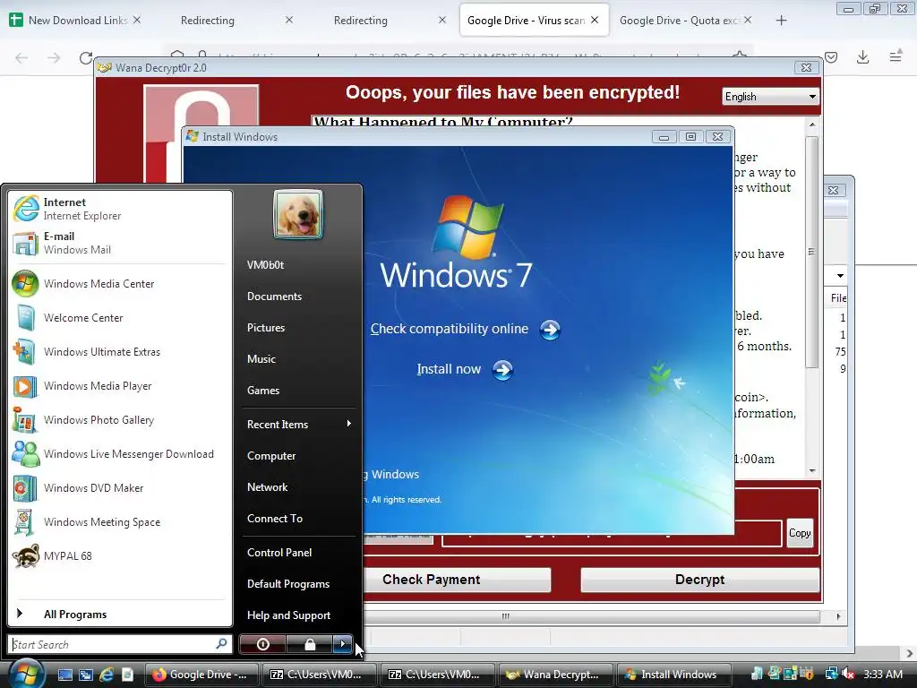Click muted volume tray icon
Viewport: 917px width, 688px height.
click(x=847, y=674)
